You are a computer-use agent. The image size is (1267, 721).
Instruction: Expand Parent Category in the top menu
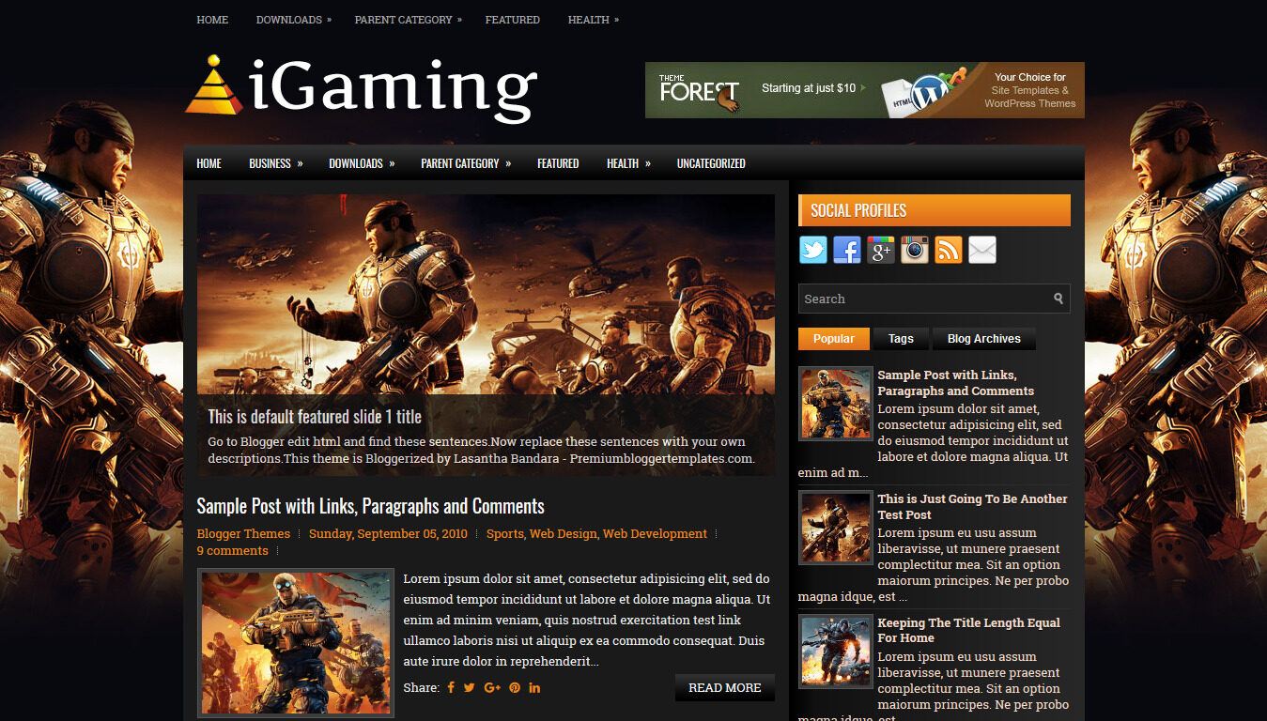coord(409,20)
